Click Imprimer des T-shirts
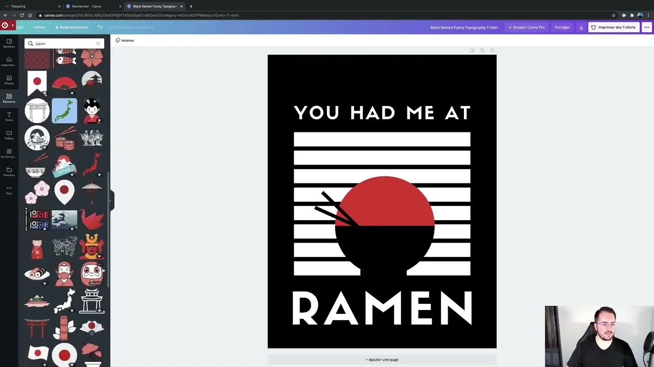The image size is (654, 367). point(613,27)
